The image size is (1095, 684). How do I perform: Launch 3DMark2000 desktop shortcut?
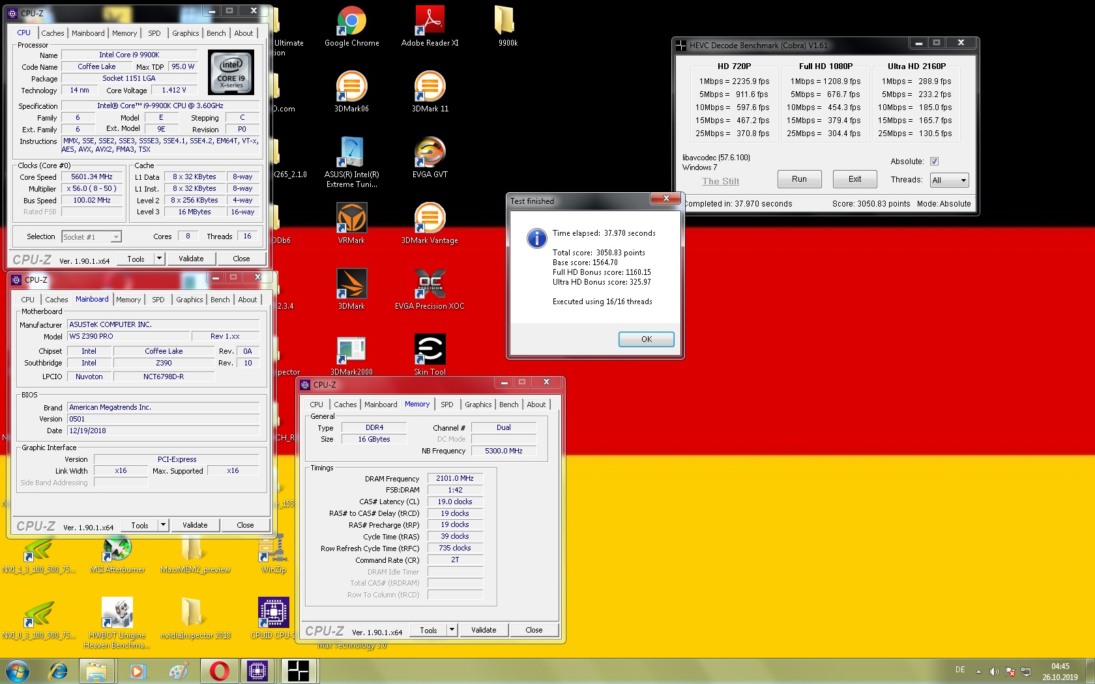[352, 355]
